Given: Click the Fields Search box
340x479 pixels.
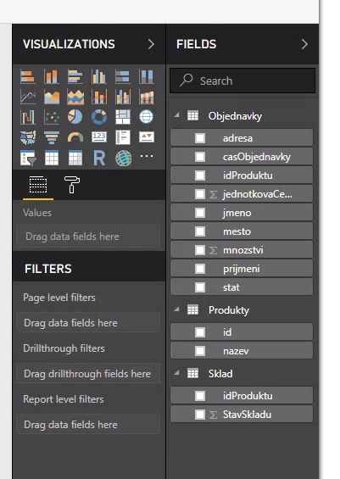Looking at the screenshot, I should tap(242, 81).
